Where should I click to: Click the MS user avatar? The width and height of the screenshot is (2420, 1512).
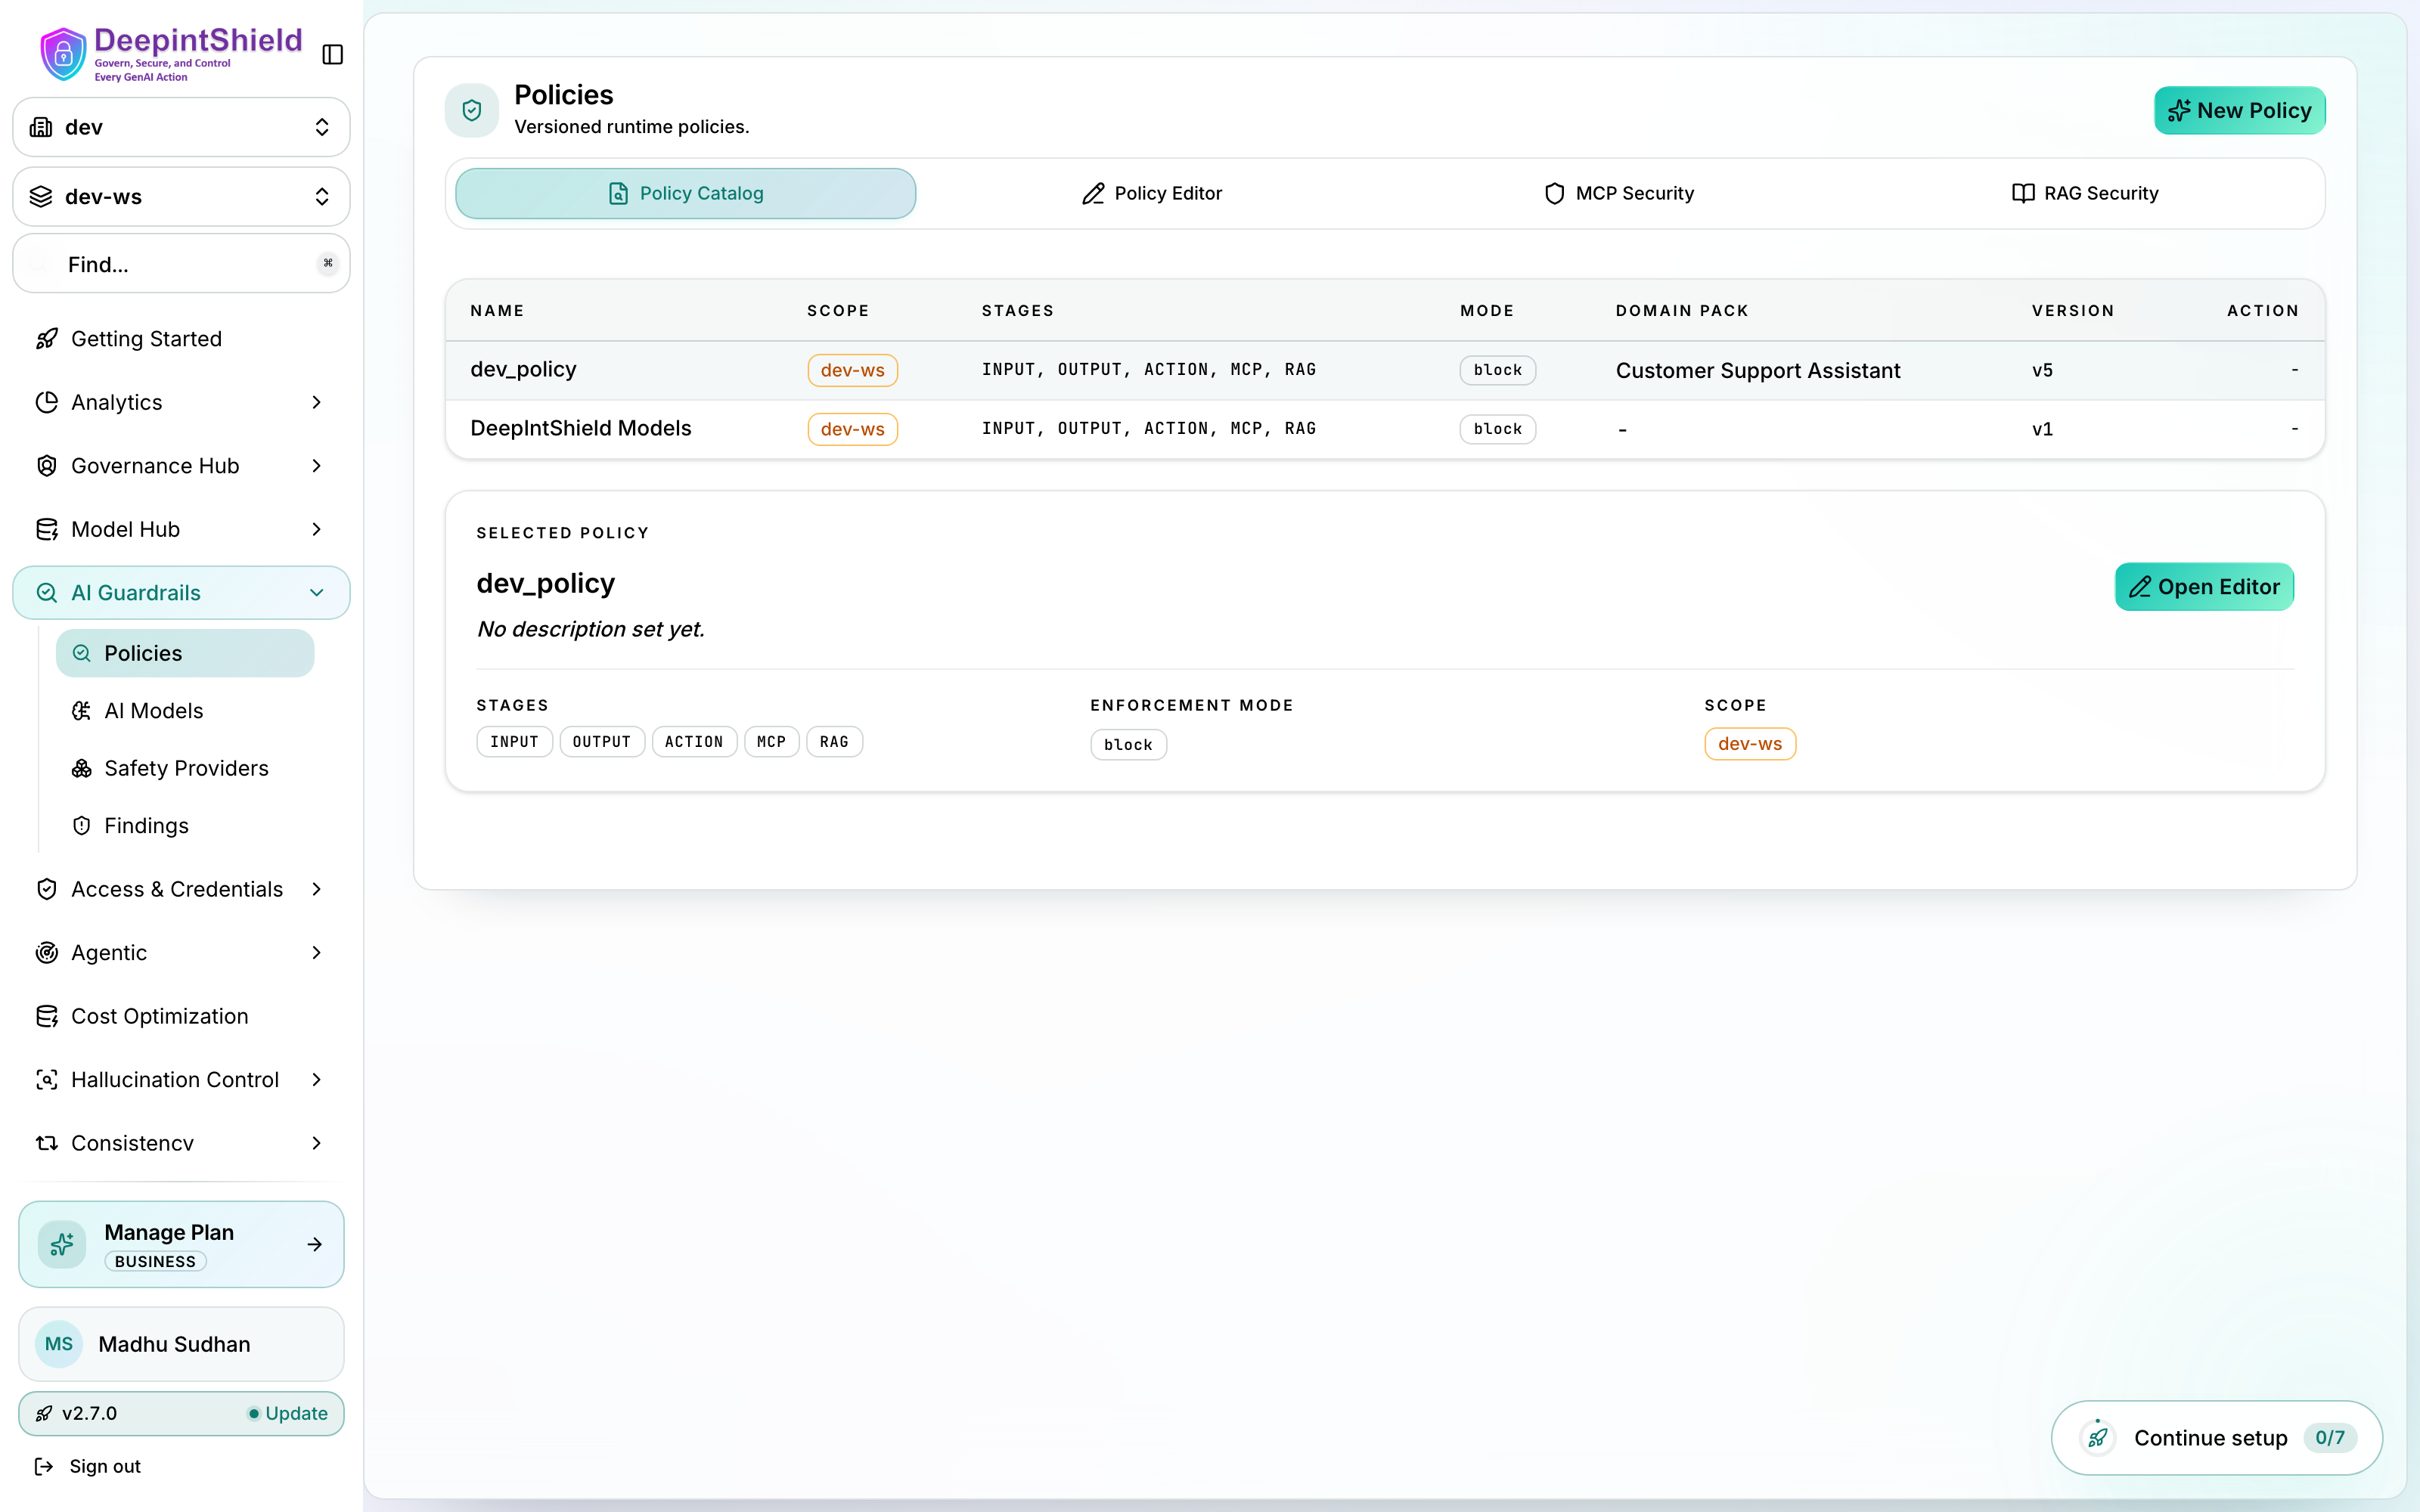click(59, 1344)
